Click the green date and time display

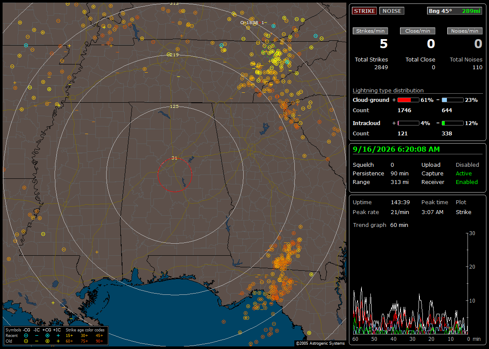396,150
